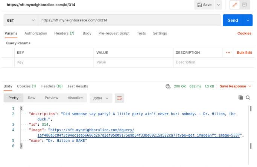Click the network globe icon near status
Viewport: 257px width, 167px height.
[168, 86]
